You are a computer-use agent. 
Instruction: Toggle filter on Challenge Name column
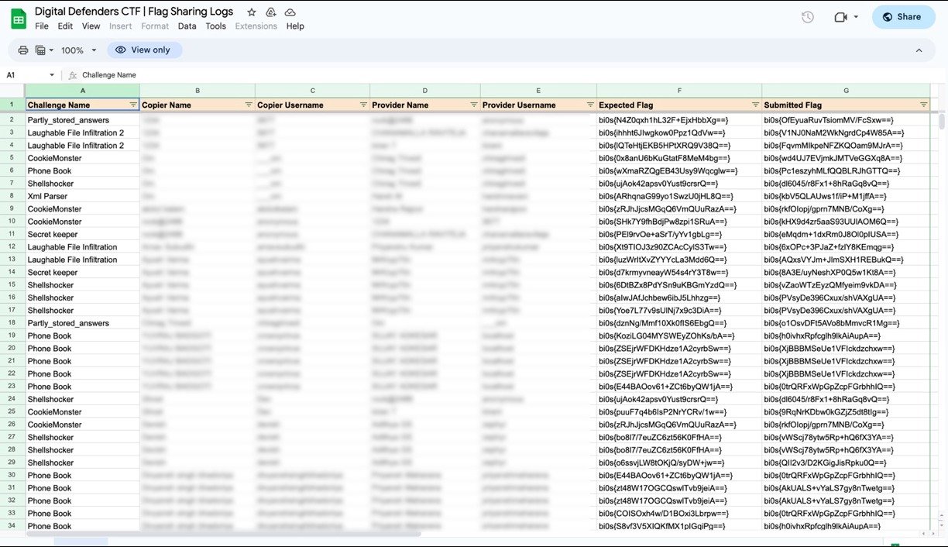coord(132,105)
